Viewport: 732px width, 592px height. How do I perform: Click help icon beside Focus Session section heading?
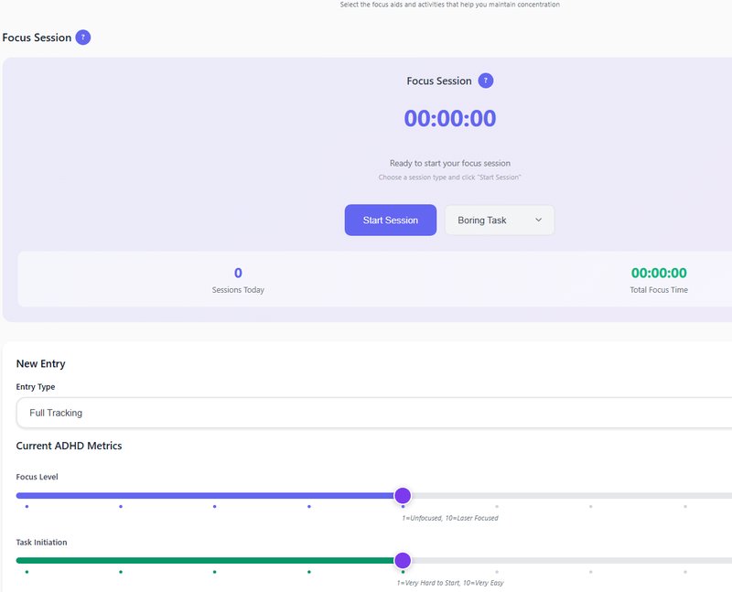(x=83, y=38)
